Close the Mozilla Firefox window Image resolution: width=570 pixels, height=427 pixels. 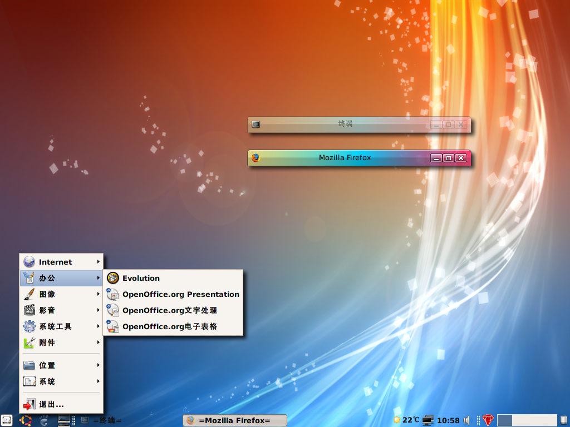(x=461, y=158)
